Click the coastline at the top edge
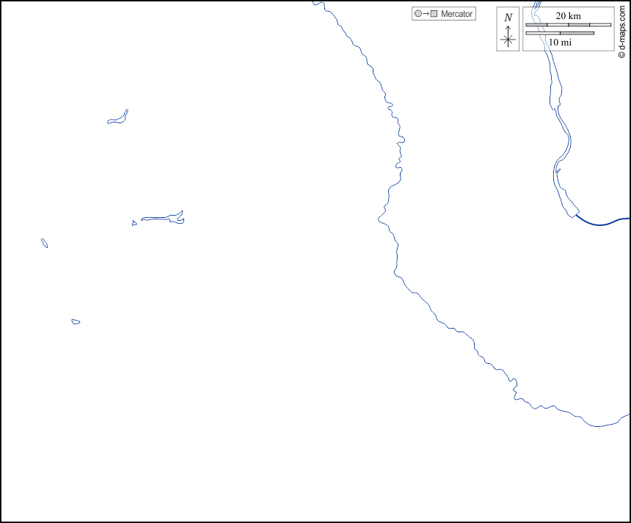 tap(317, 4)
